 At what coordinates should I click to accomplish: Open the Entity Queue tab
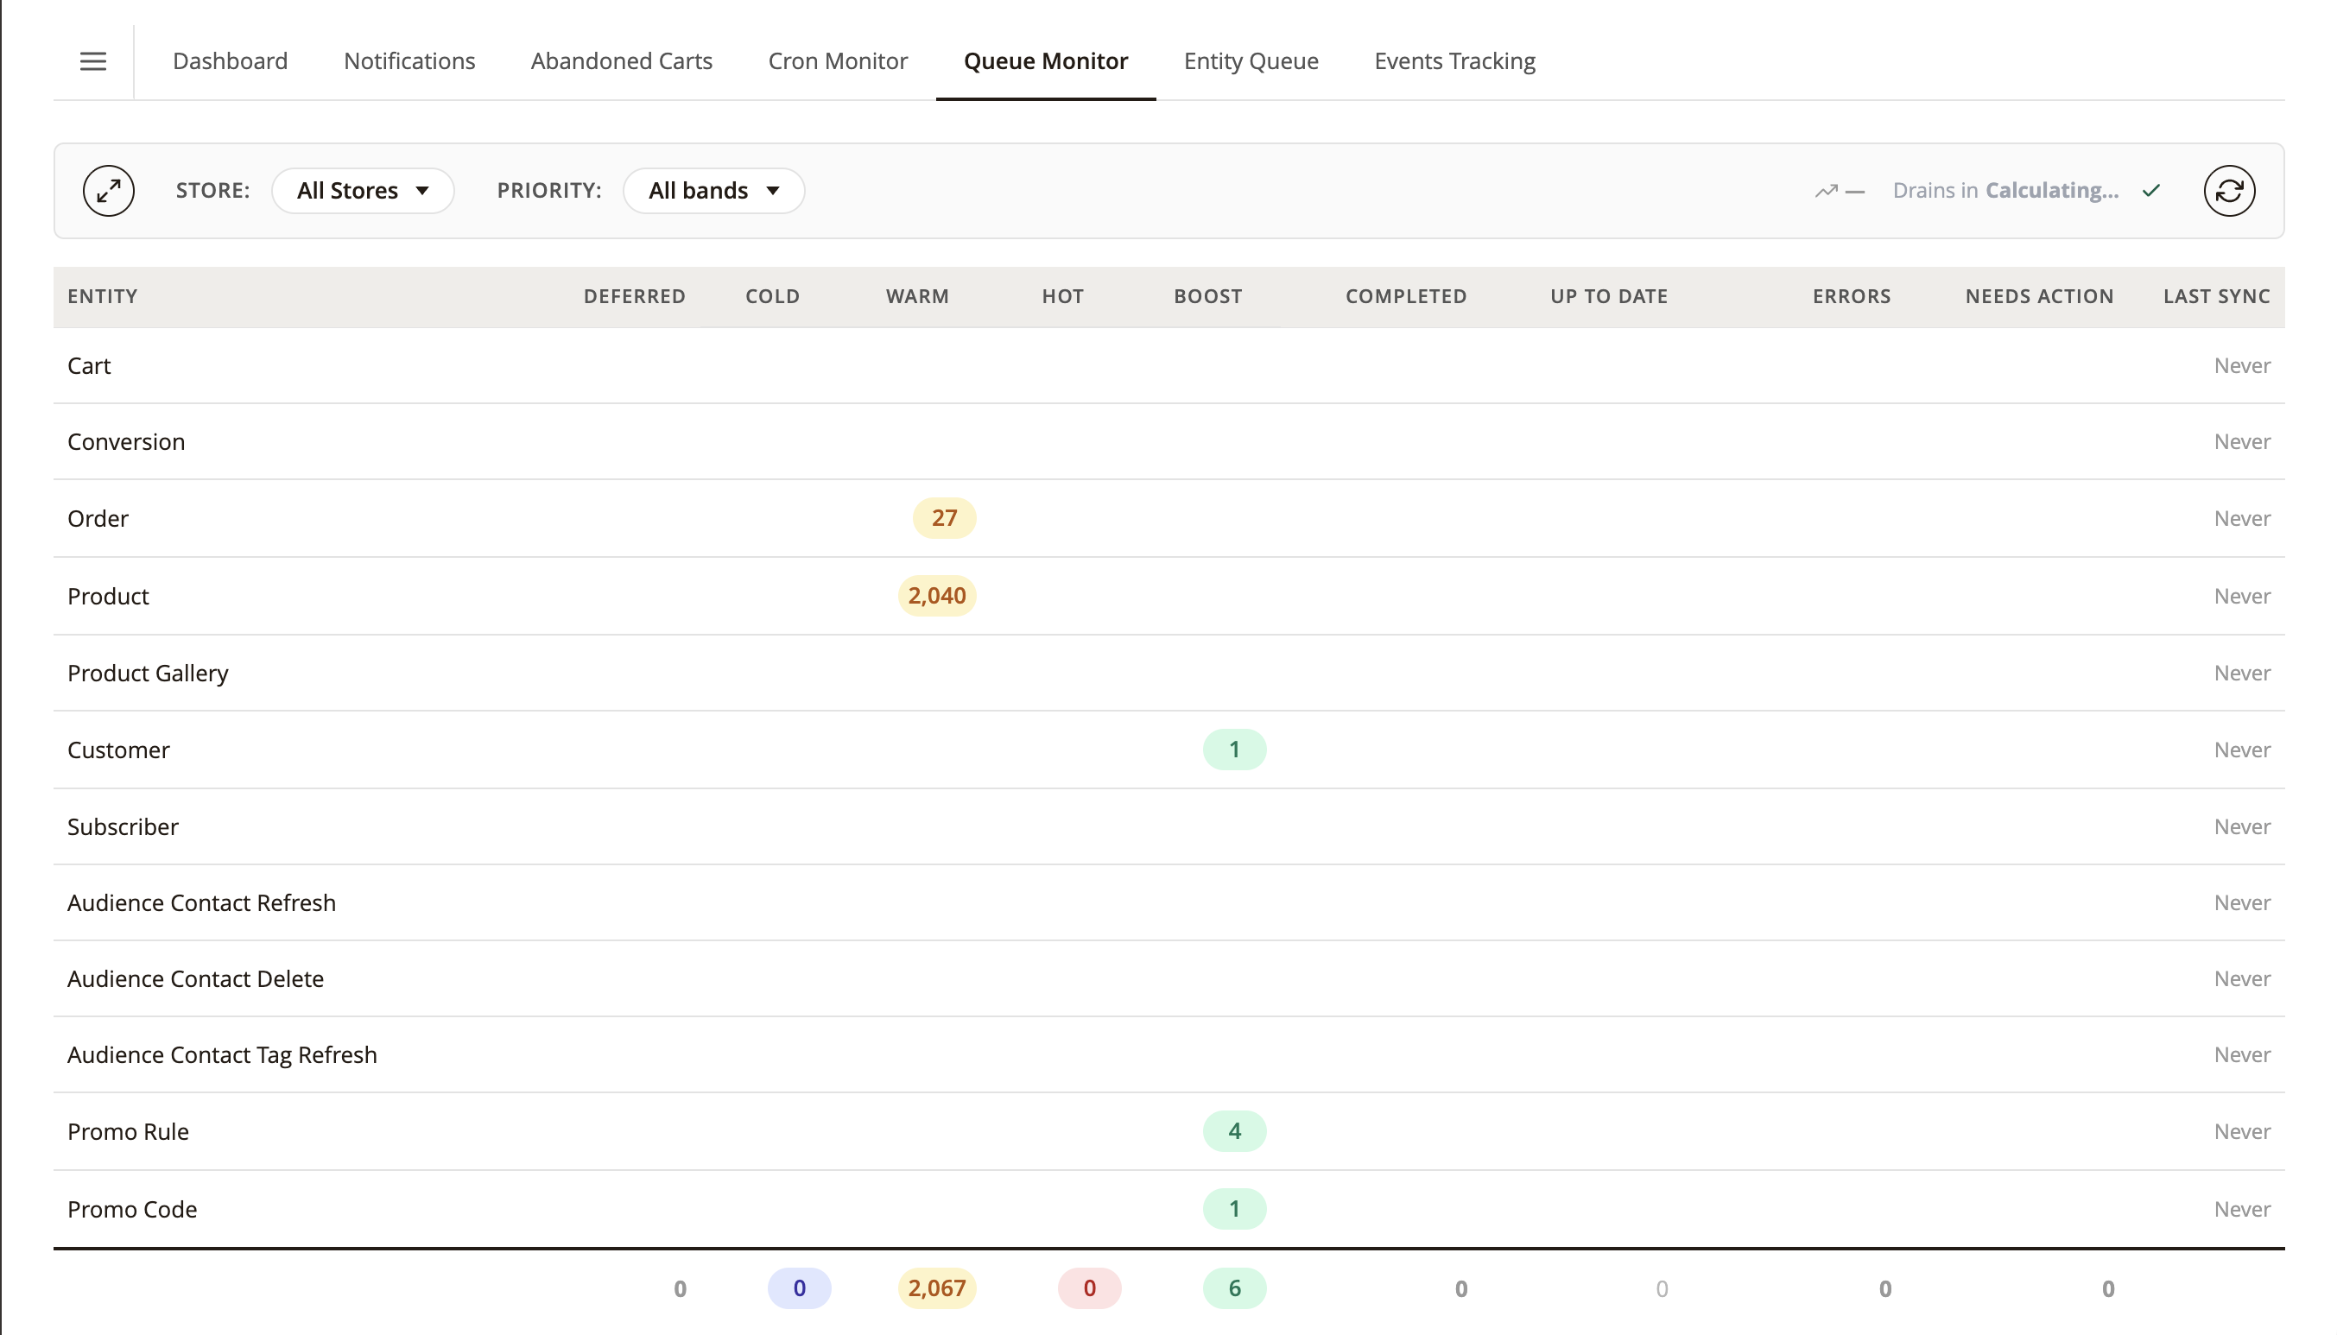tap(1251, 61)
